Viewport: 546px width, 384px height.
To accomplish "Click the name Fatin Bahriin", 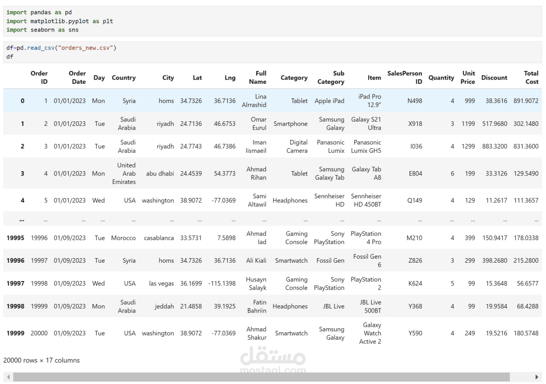I will (257, 307).
